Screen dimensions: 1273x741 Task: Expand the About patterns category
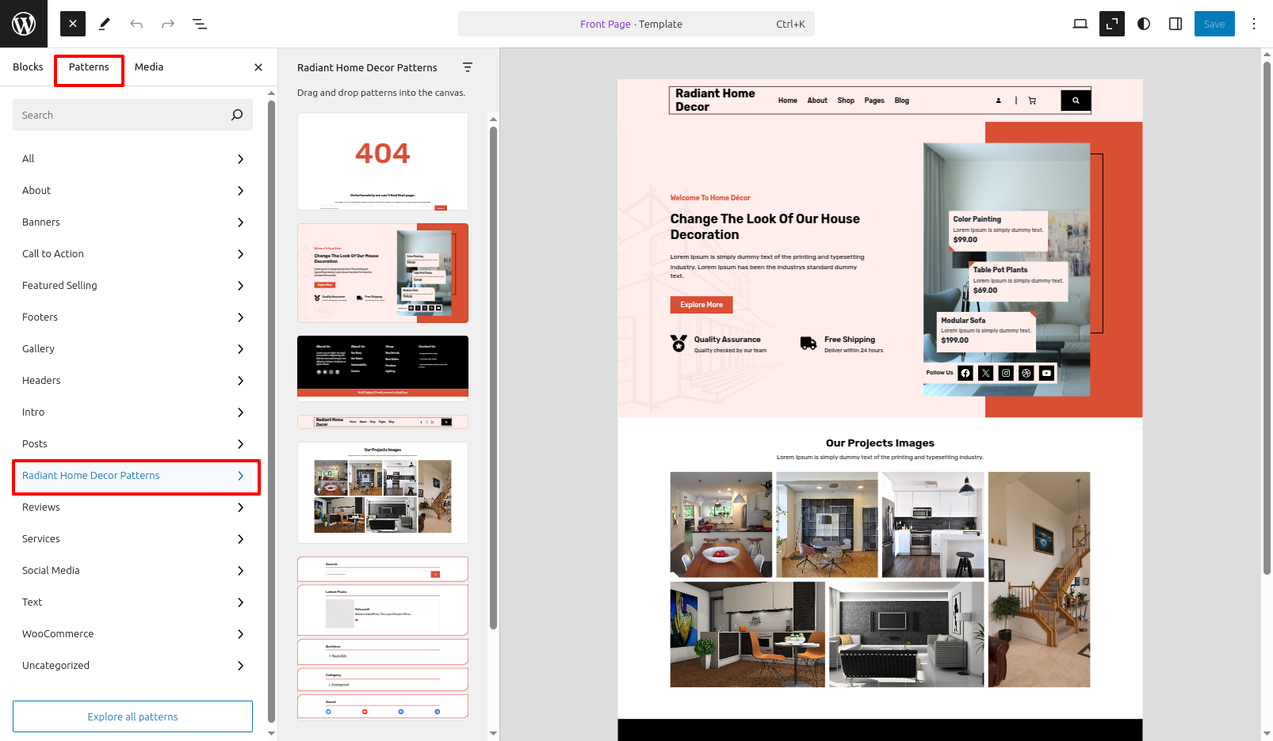(132, 191)
